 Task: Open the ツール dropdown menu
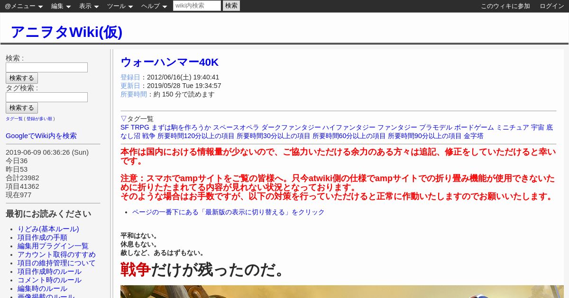119,6
